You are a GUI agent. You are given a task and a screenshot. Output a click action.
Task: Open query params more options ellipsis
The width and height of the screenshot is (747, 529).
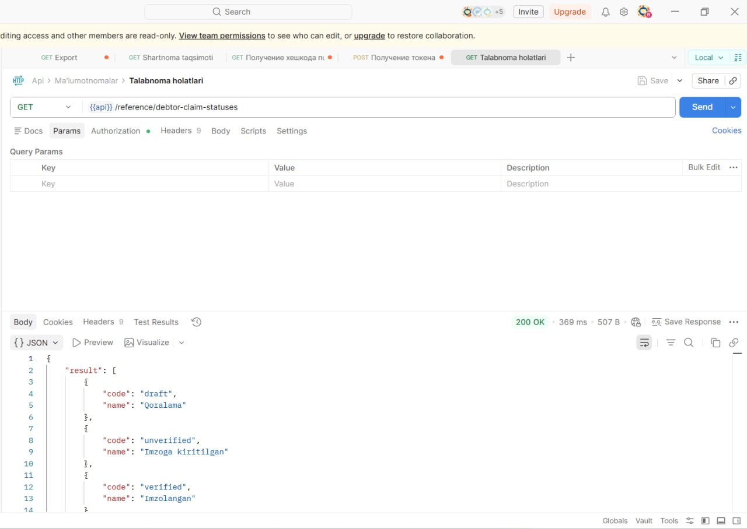pos(734,167)
